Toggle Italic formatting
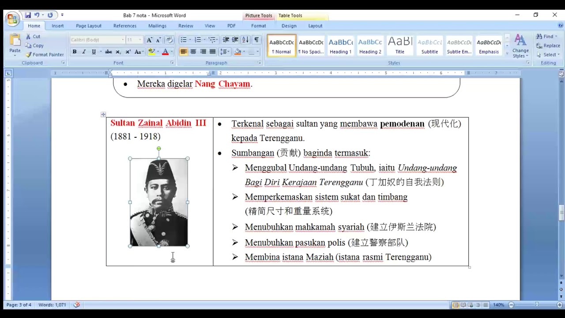 tap(84, 52)
